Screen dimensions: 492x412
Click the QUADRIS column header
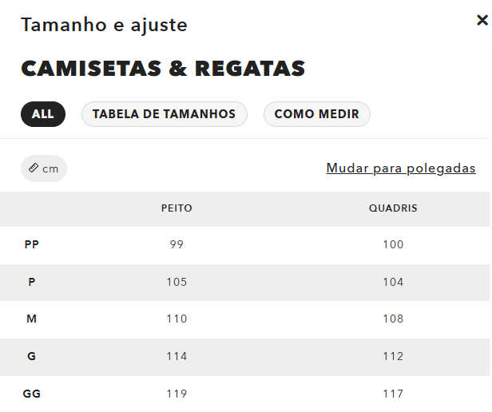coord(393,208)
